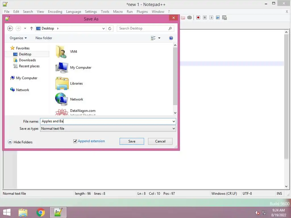The height and width of the screenshot is (218, 291).
Task: Open File Explorer from taskbar
Action: 23,212
